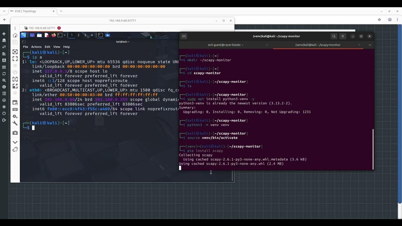Click the show desktop icon in Kali panel
Viewport: 402px width, 226px height.
[x=32, y=35]
